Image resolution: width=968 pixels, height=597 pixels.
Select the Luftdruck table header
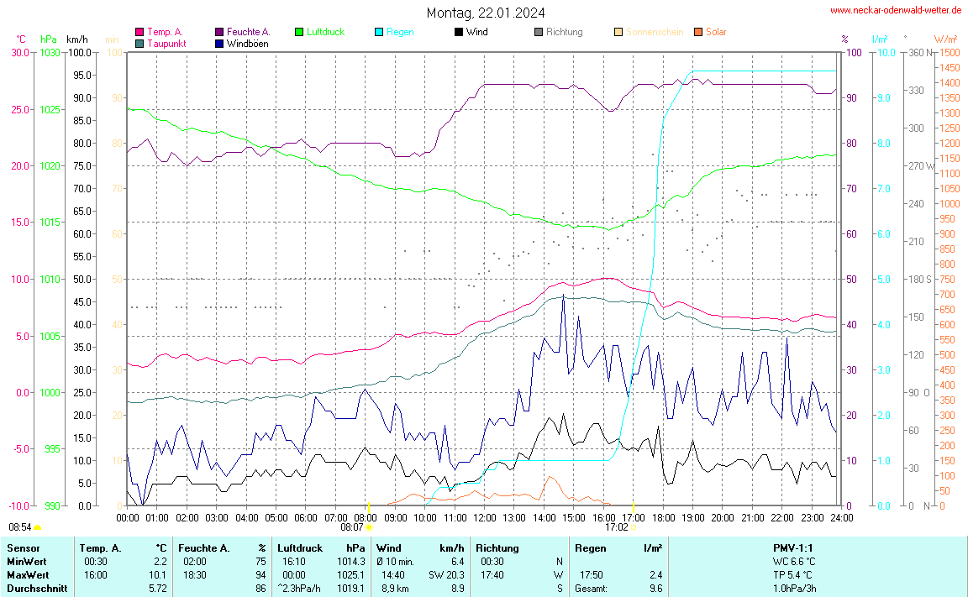pos(301,547)
